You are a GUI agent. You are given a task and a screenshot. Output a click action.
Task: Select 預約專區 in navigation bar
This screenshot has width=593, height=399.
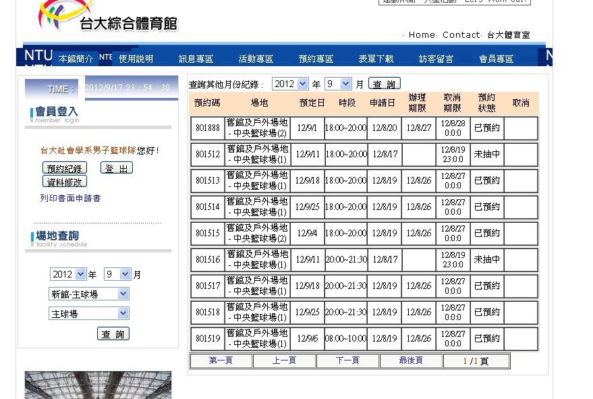coord(316,59)
